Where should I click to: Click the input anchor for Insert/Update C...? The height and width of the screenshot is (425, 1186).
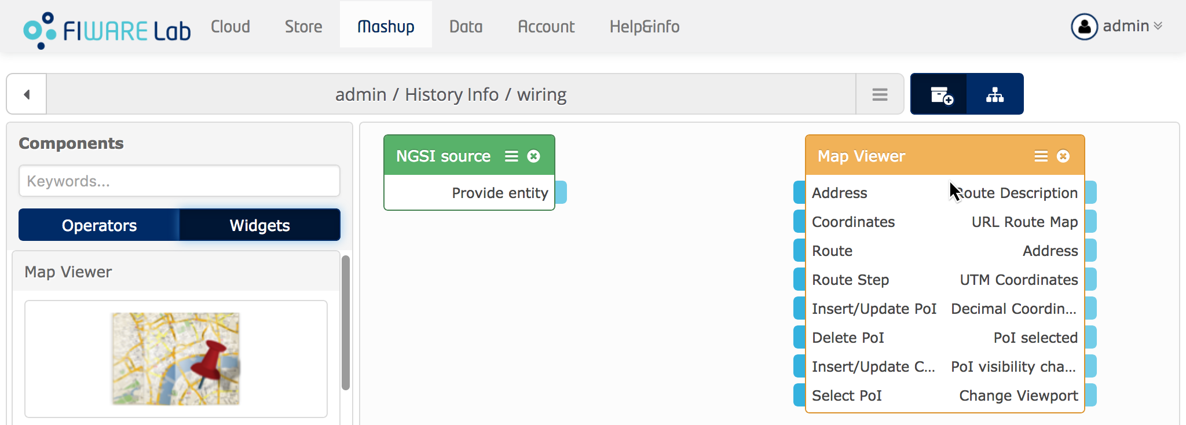[x=799, y=366]
